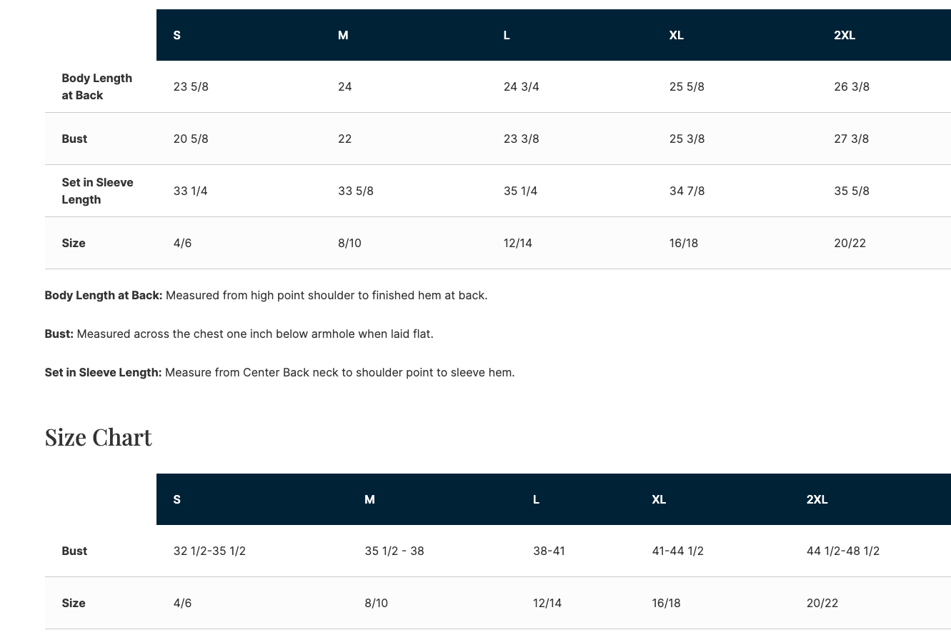
Task: Select the 38-41 bust range cell
Action: 549,551
